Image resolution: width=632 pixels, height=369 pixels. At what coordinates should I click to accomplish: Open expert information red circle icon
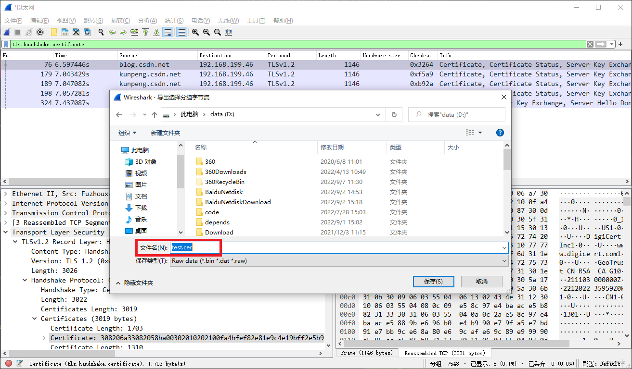pos(8,364)
